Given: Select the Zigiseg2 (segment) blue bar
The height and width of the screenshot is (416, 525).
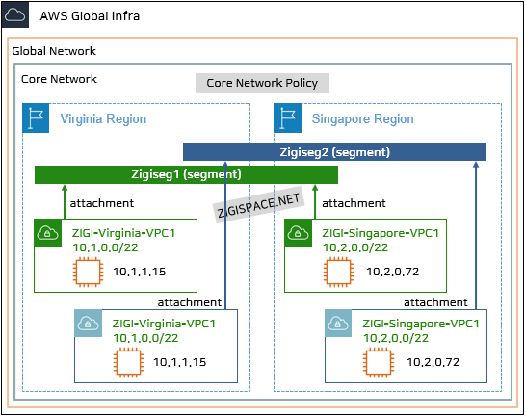Looking at the screenshot, I should (x=334, y=152).
